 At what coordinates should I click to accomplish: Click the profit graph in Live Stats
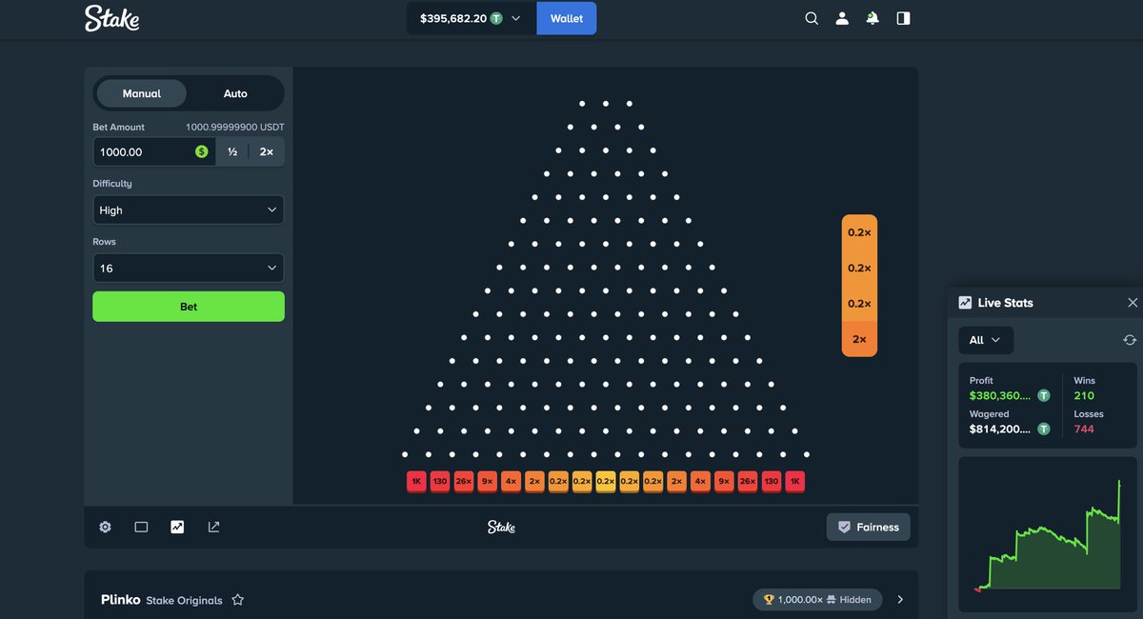1047,536
